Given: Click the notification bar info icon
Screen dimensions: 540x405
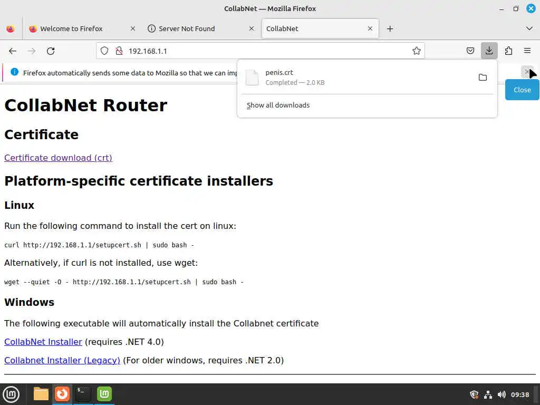Looking at the screenshot, I should coord(14,72).
